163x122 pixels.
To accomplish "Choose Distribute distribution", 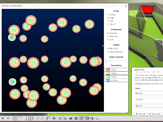I will click(108, 36).
